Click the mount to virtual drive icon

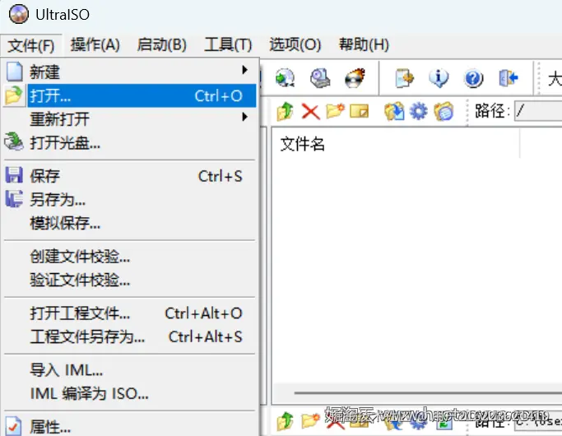[x=320, y=78]
